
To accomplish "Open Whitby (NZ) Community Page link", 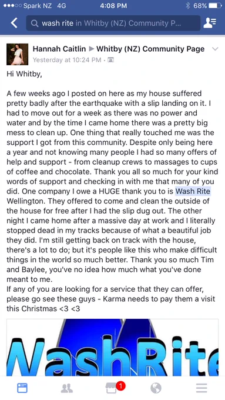I will tap(150, 49).
